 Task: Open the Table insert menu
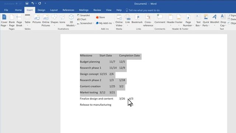[28, 20]
